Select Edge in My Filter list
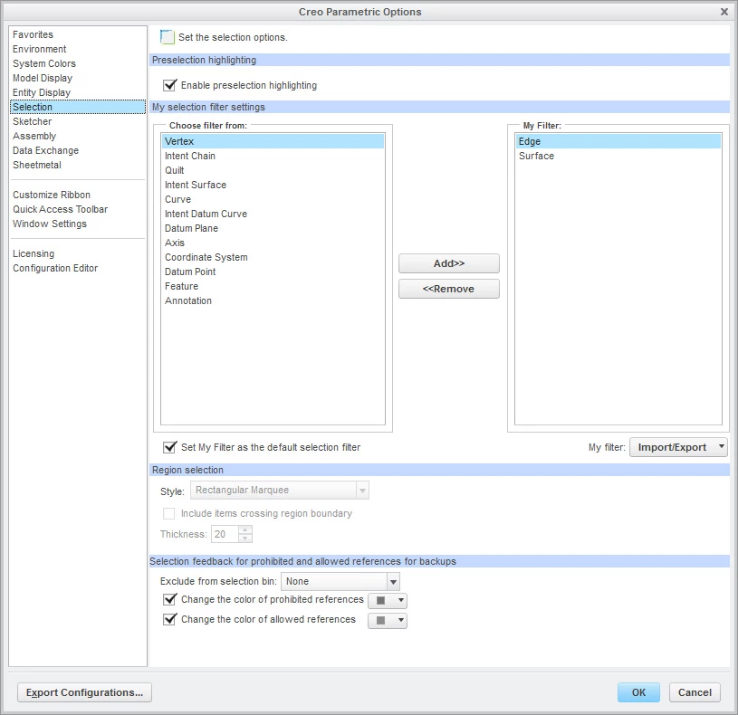This screenshot has height=715, width=738. [618, 141]
